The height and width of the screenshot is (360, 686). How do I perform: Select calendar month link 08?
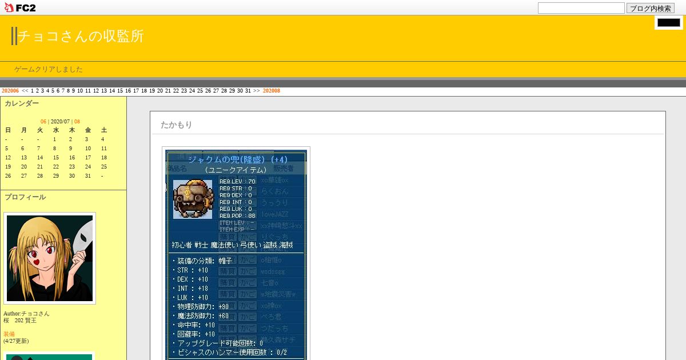click(x=77, y=122)
